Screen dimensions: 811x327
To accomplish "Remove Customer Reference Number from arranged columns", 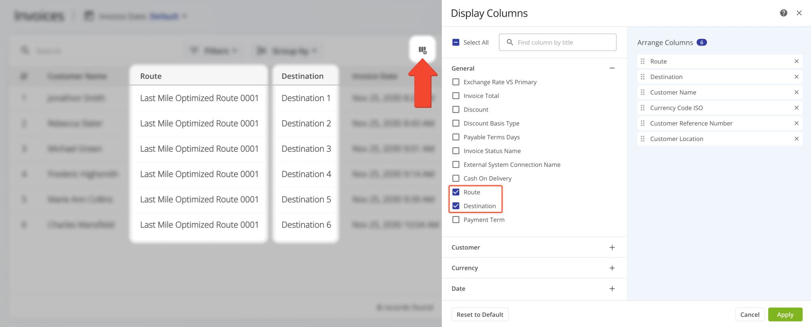I will tap(796, 123).
